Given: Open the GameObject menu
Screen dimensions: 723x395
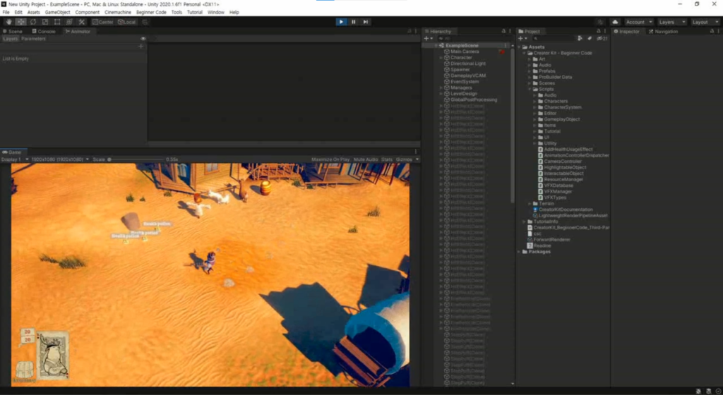Looking at the screenshot, I should [x=58, y=13].
